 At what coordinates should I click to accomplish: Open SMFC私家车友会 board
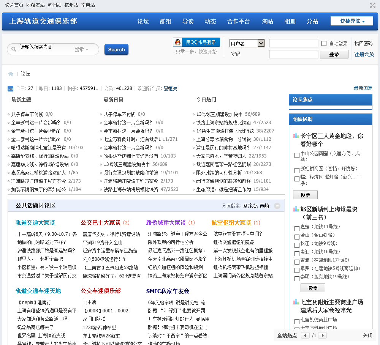(x=168, y=291)
